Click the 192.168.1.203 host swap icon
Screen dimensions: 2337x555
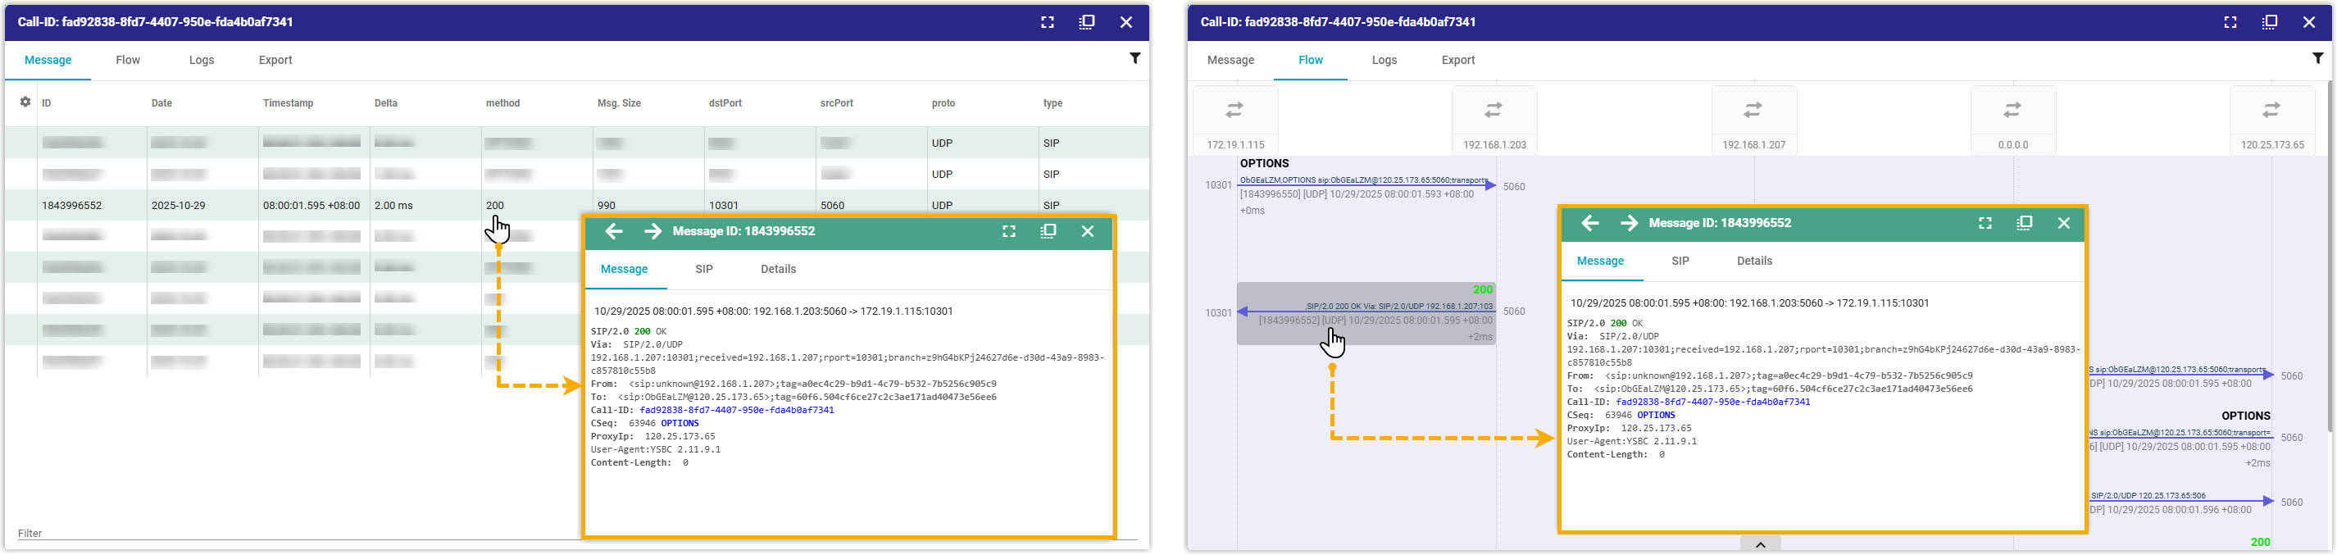[x=1494, y=111]
